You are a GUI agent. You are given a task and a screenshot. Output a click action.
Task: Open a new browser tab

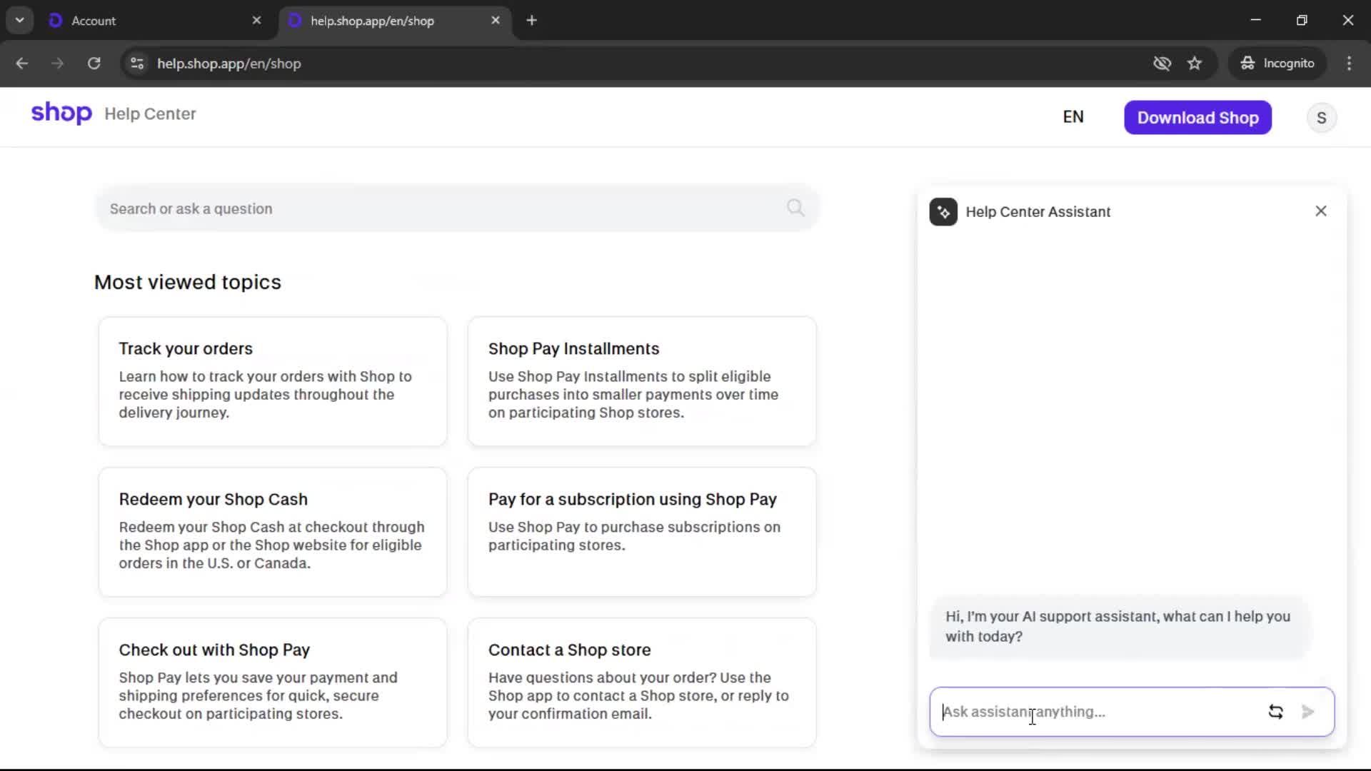(x=531, y=21)
